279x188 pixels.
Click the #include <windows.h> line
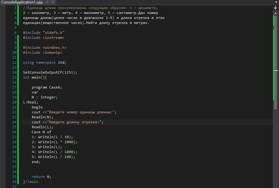[x=45, y=48]
